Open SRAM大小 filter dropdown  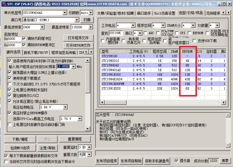pos(193,25)
